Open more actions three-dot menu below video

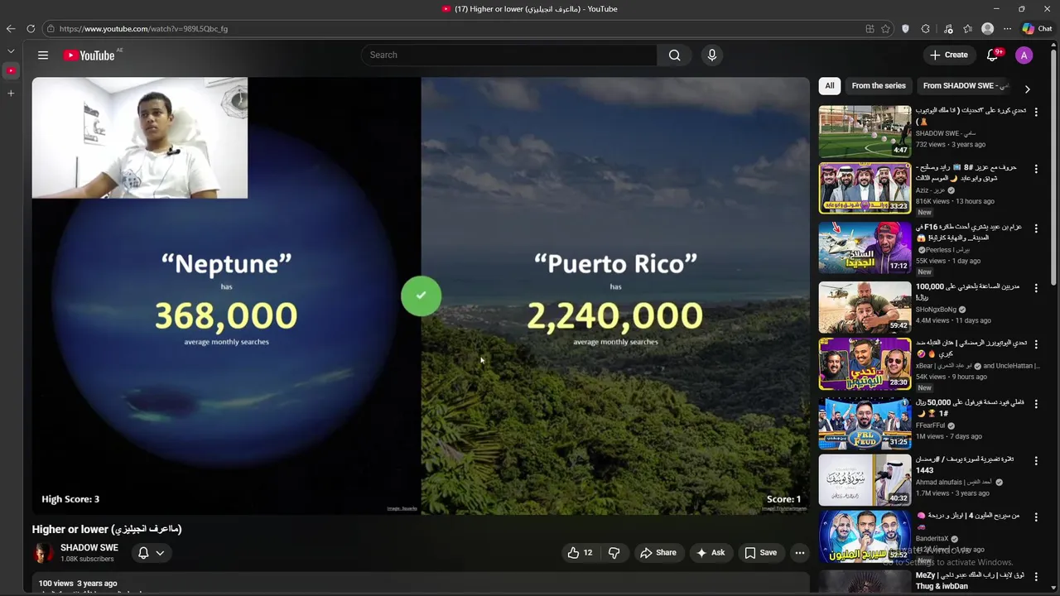point(800,553)
